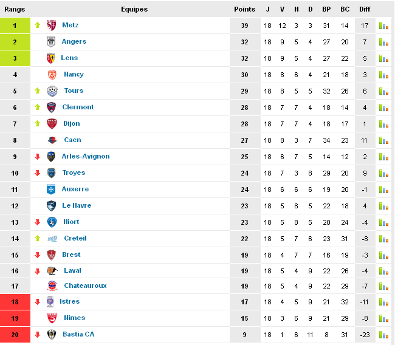
Task: Click the Angers club logo
Action: coord(51,42)
